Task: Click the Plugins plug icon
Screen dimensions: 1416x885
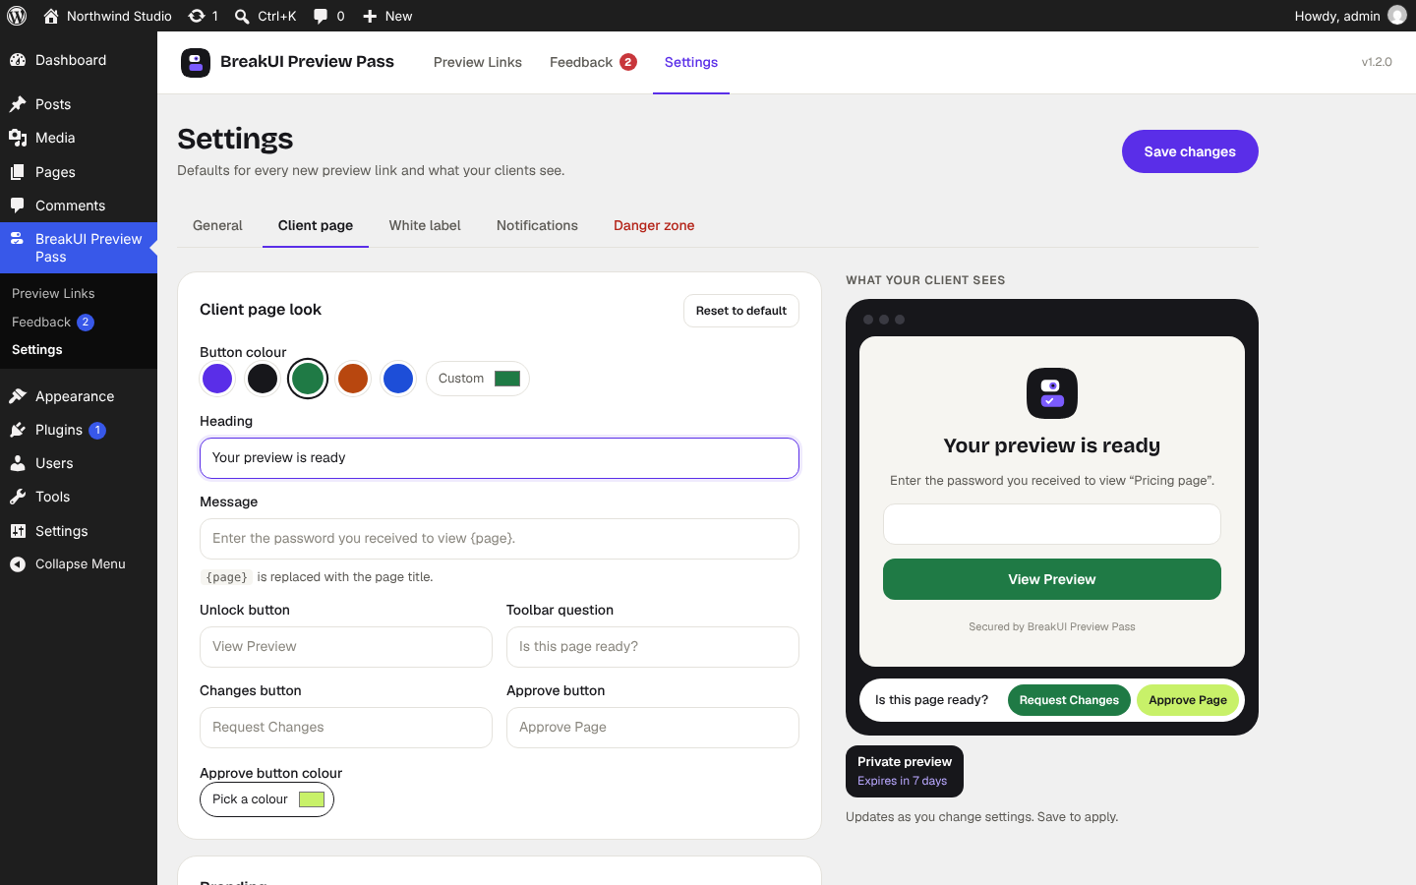Action: coord(18,430)
